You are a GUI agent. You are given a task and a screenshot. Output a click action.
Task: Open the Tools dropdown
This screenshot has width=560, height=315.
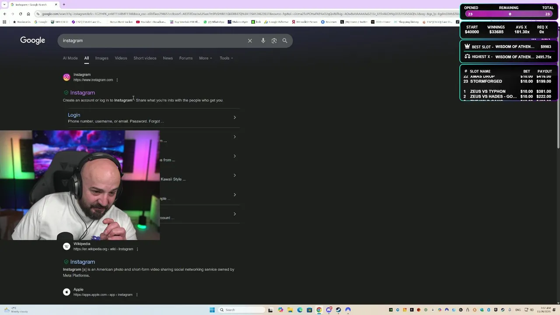click(226, 58)
